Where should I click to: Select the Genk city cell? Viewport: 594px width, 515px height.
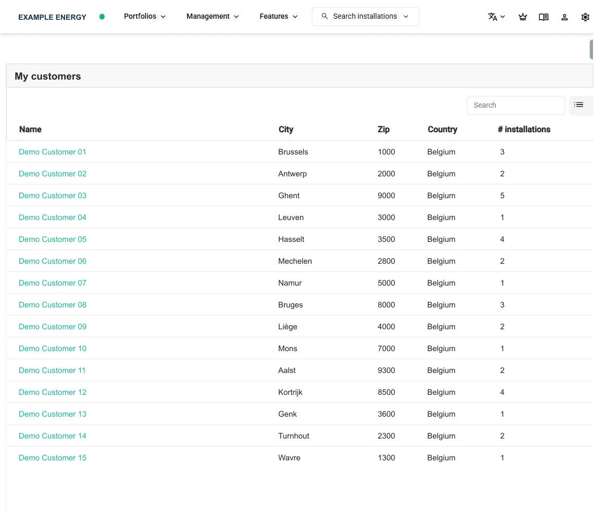tap(288, 414)
